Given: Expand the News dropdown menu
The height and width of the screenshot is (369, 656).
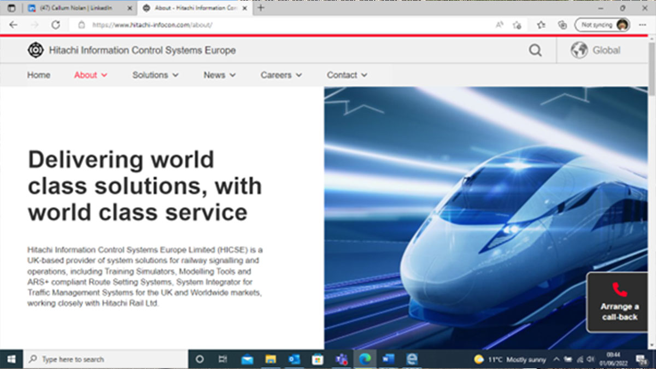Looking at the screenshot, I should point(219,75).
